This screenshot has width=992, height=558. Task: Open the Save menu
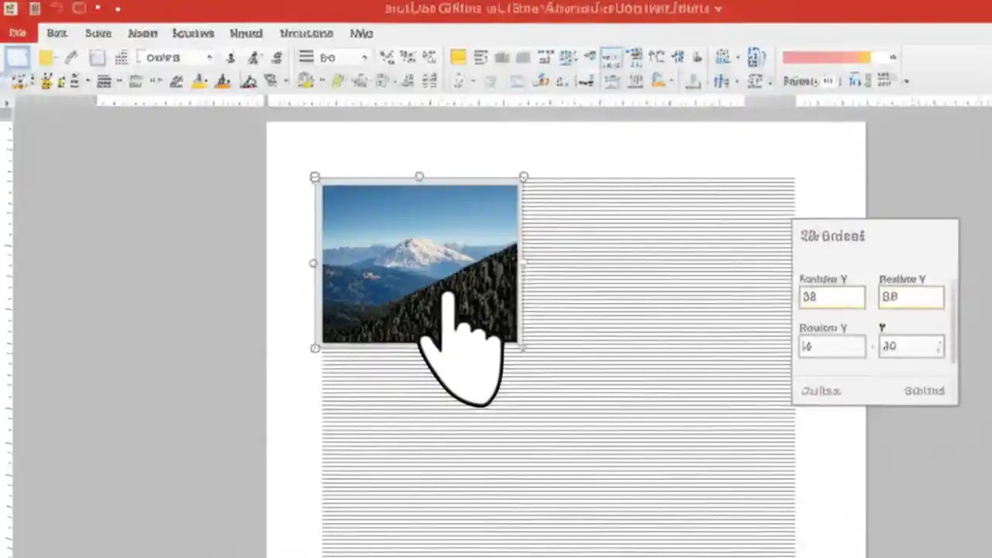[x=98, y=33]
